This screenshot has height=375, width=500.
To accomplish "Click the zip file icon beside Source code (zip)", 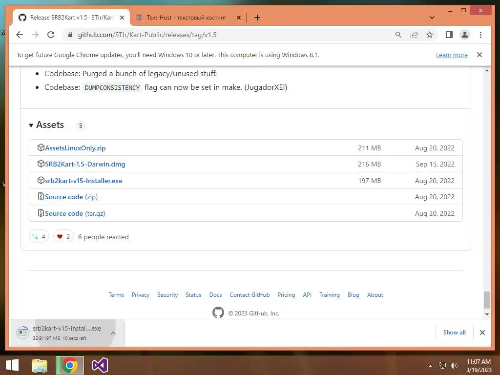I will pyautogui.click(x=41, y=196).
